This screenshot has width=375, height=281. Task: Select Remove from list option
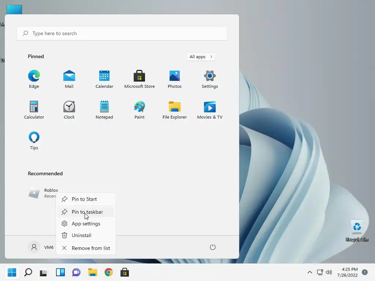86,248
